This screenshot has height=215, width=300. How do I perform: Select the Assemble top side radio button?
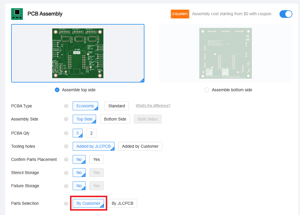tap(57, 90)
